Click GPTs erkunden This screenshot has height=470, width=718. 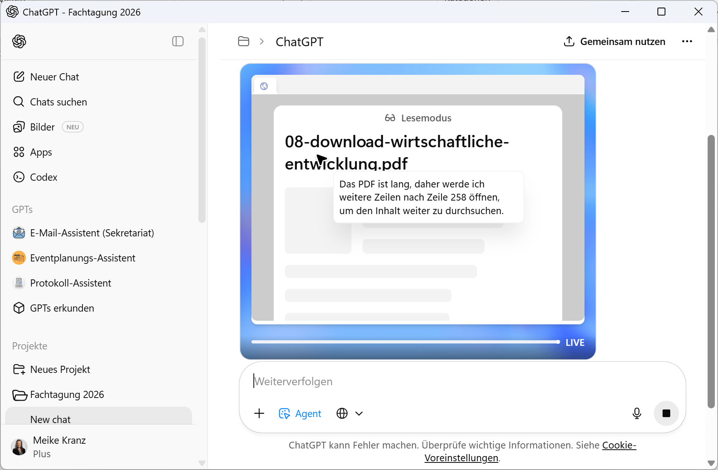(62, 308)
